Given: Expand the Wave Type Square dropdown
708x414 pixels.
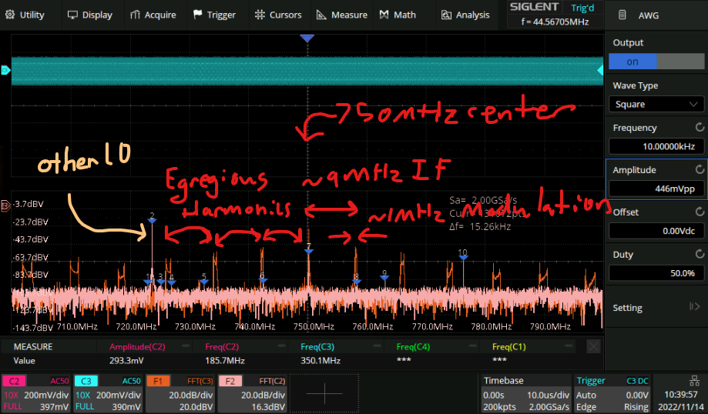Looking at the screenshot, I should (x=656, y=104).
